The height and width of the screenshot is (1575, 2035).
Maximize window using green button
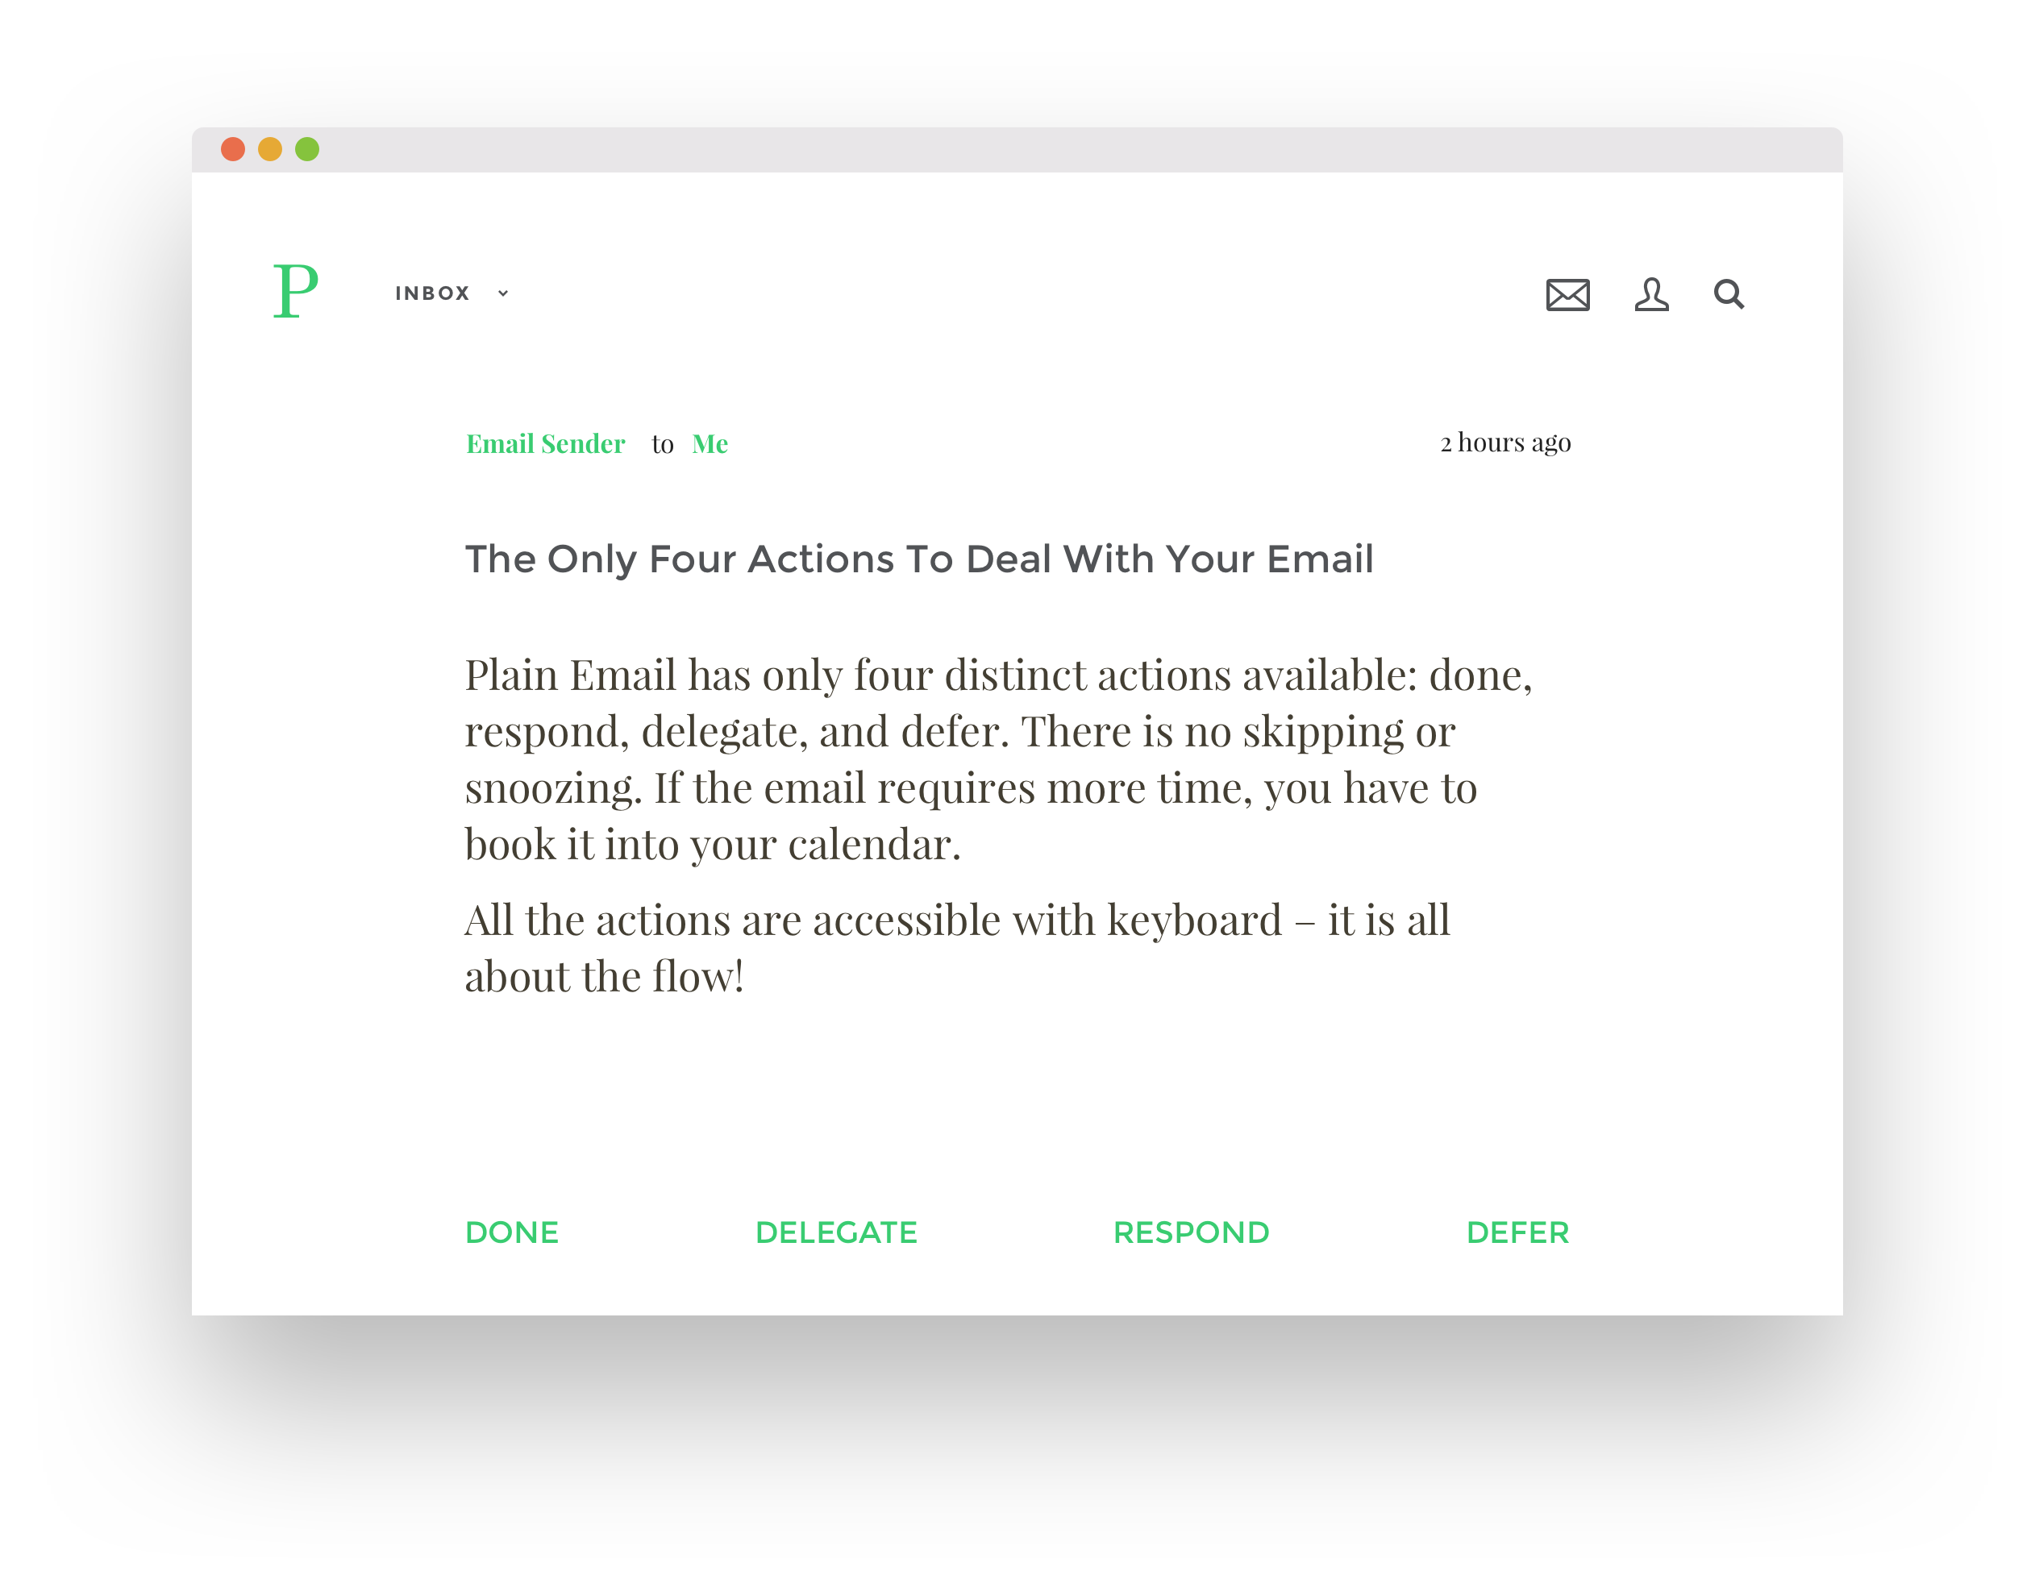[307, 149]
